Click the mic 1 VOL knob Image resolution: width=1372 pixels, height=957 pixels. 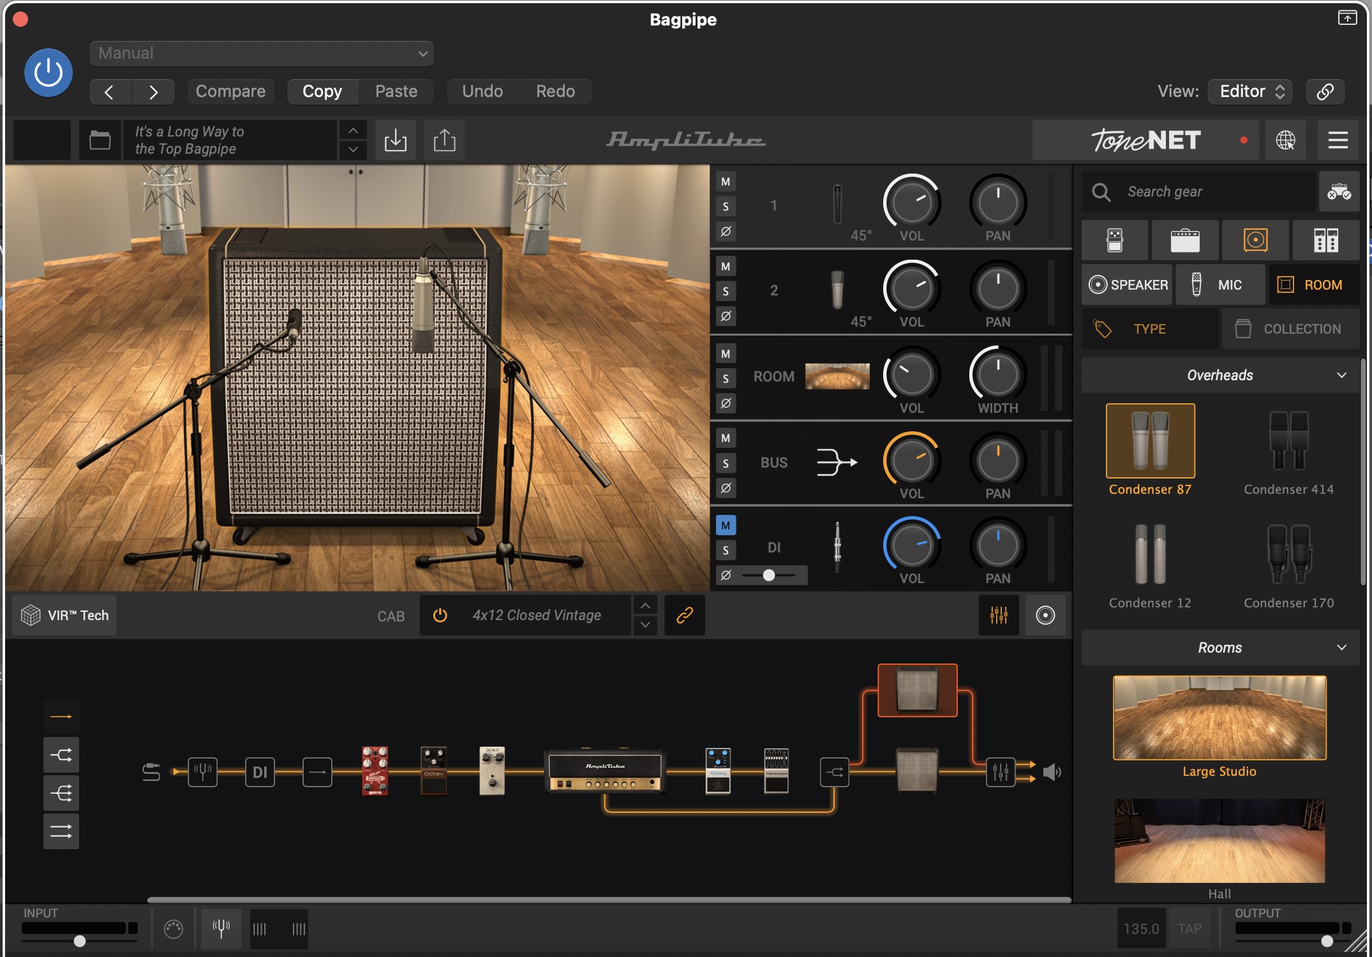tap(912, 203)
